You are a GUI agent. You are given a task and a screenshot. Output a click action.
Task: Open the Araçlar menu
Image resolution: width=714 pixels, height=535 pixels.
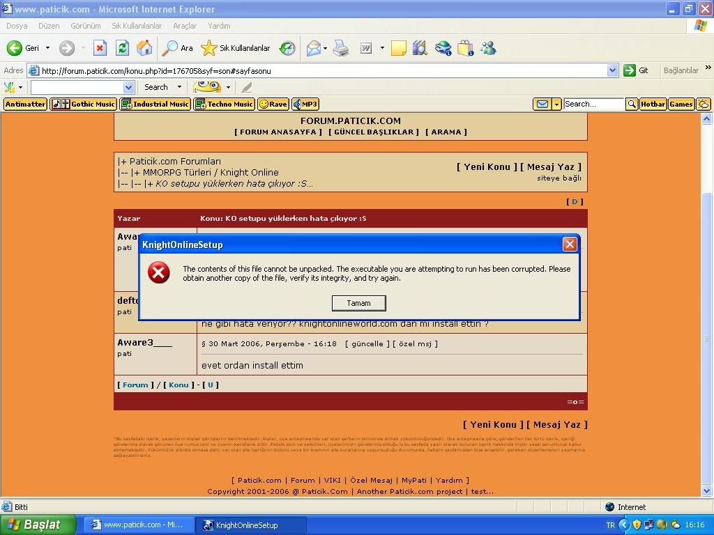coord(185,26)
